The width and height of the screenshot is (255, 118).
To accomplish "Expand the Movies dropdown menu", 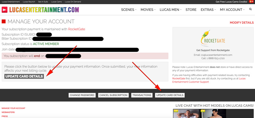I will pyautogui.click(x=148, y=10).
